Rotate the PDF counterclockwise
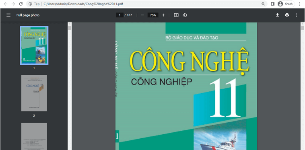The width and height of the screenshot is (305, 150). [185, 15]
